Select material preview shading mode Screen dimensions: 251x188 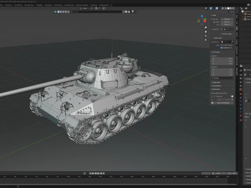tap(231, 8)
